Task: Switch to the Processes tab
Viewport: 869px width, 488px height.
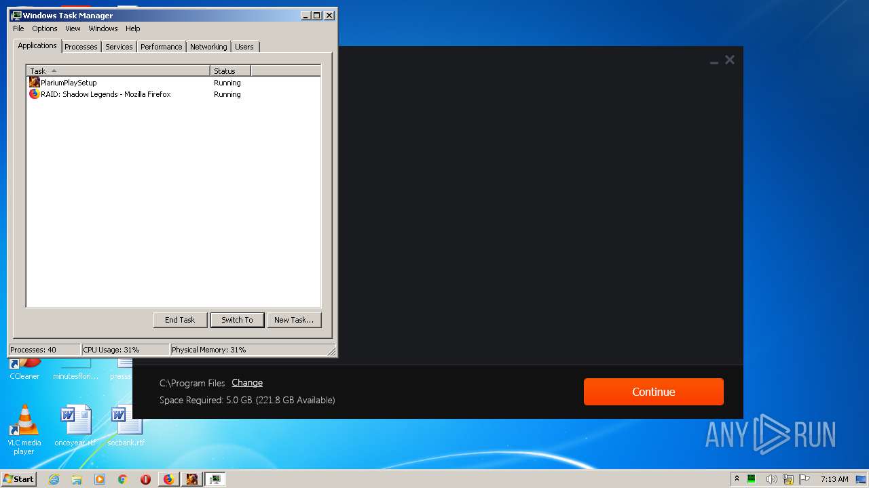Action: [x=81, y=47]
